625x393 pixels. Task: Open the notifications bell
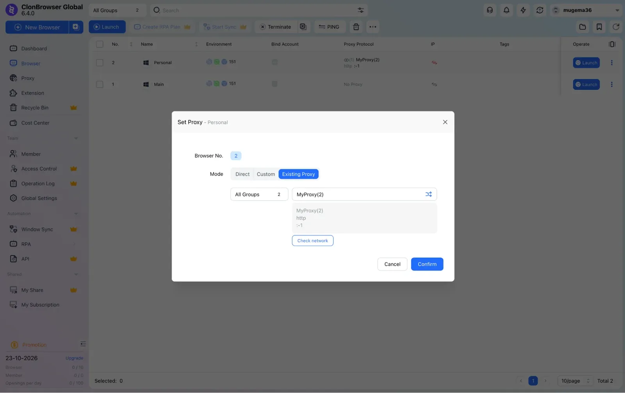point(506,10)
